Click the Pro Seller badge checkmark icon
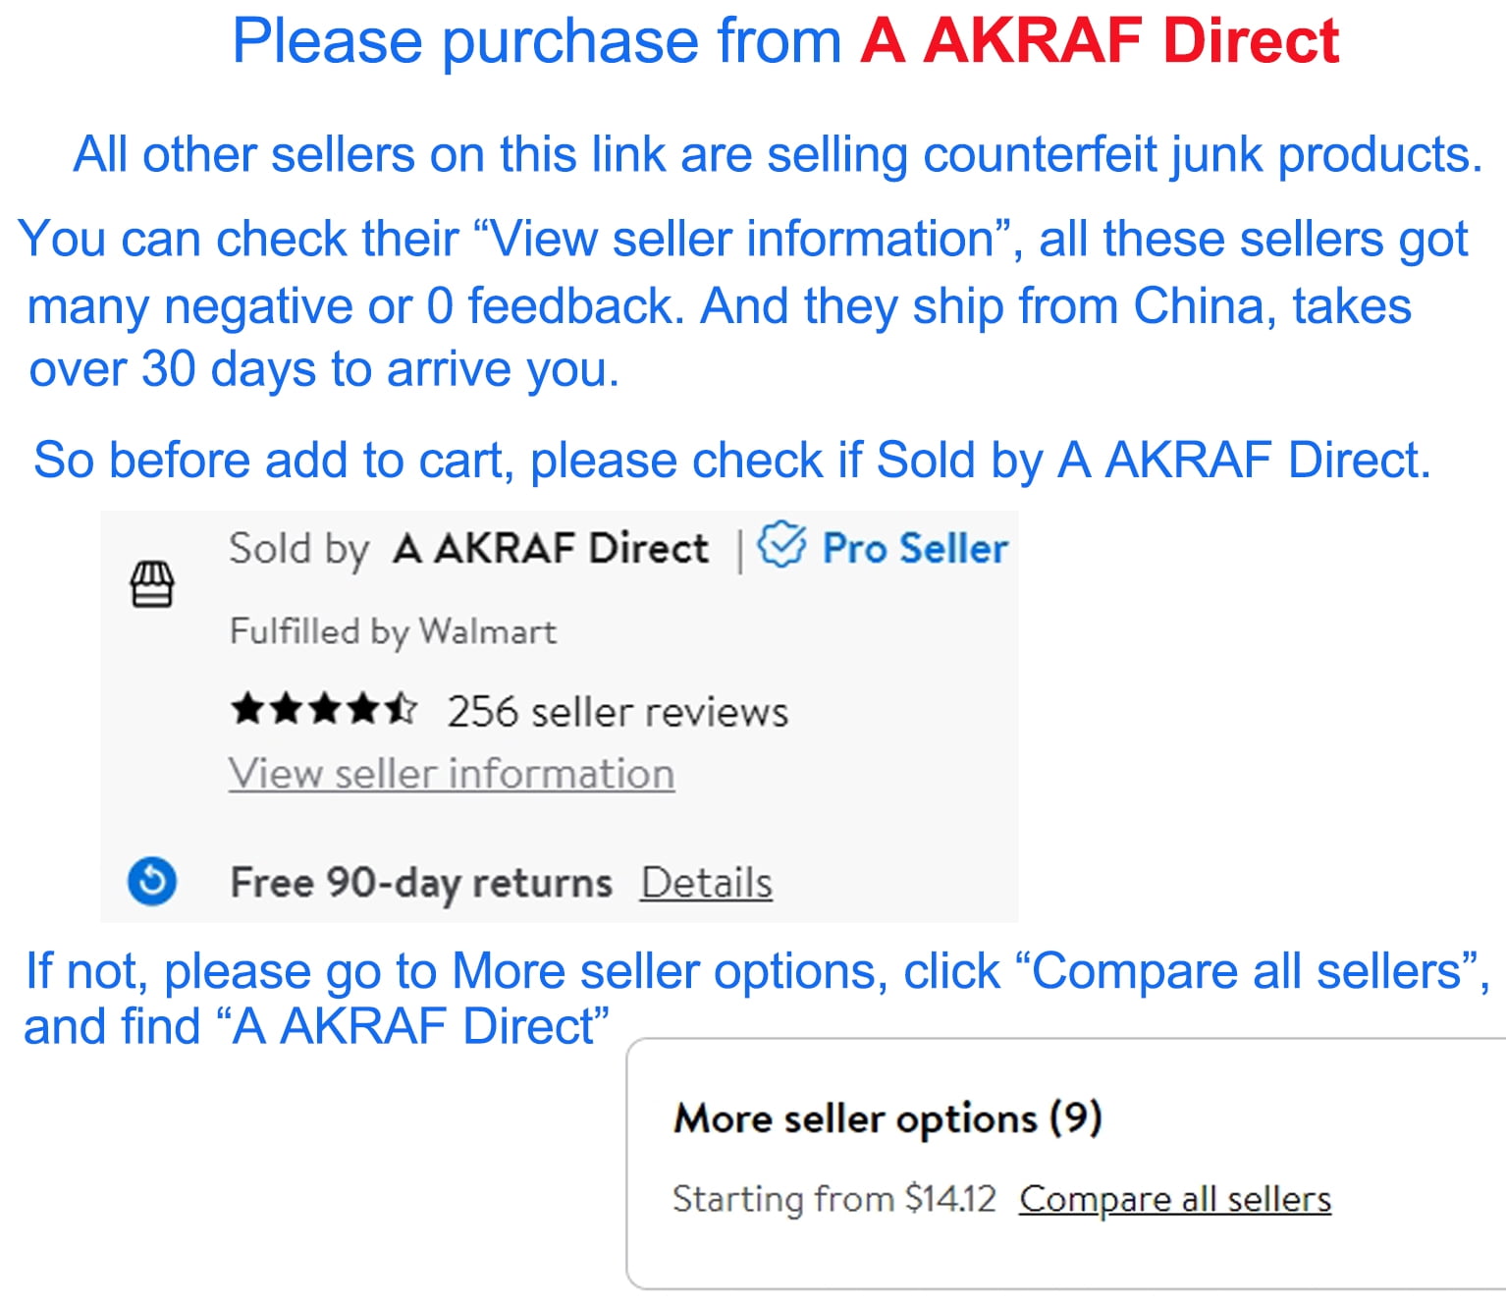 [x=781, y=544]
